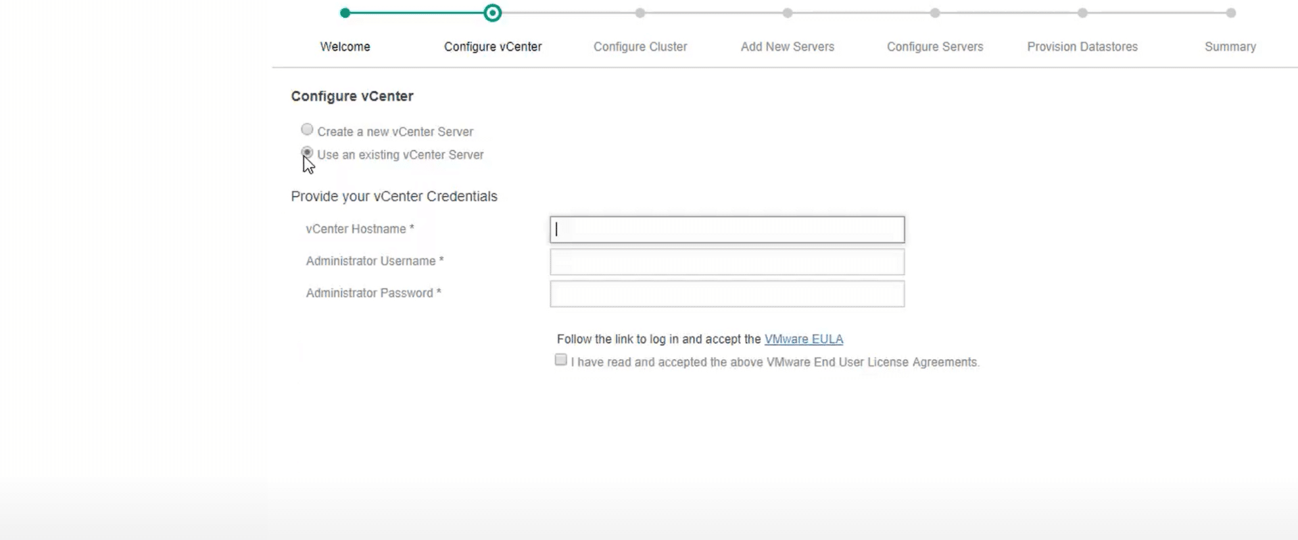Click the "Configure vCenter" section heading

coord(352,97)
